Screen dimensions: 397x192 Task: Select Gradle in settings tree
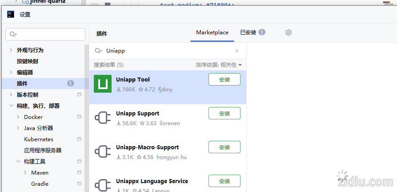point(40,184)
